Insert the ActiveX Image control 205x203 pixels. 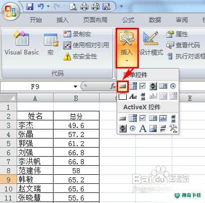click(153, 129)
